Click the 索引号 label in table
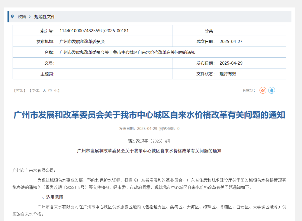Image resolution: width=302 pixels, height=221 pixels. point(47,31)
